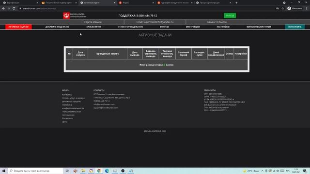Image resolution: width=310 pixels, height=174 pixels.
Task: Open Microsoft Edge from the taskbar
Action: [107, 171]
